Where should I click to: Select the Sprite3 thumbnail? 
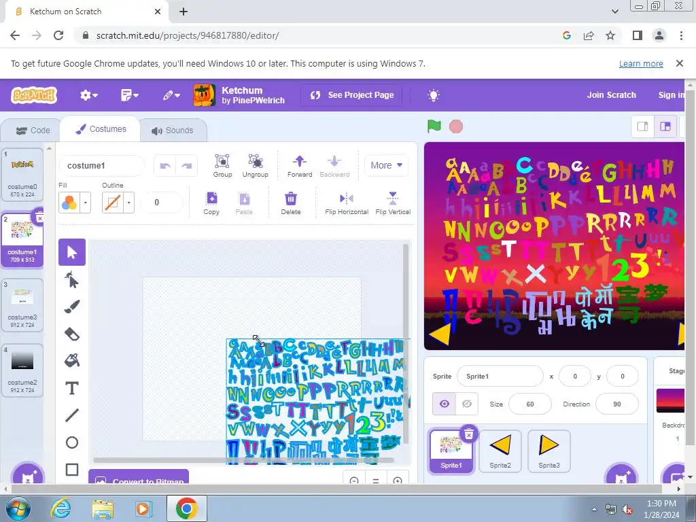[x=549, y=451]
